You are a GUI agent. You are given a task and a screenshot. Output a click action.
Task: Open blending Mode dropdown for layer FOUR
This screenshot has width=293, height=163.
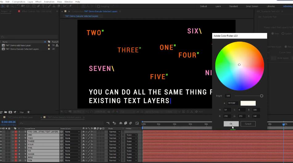(x=114, y=145)
